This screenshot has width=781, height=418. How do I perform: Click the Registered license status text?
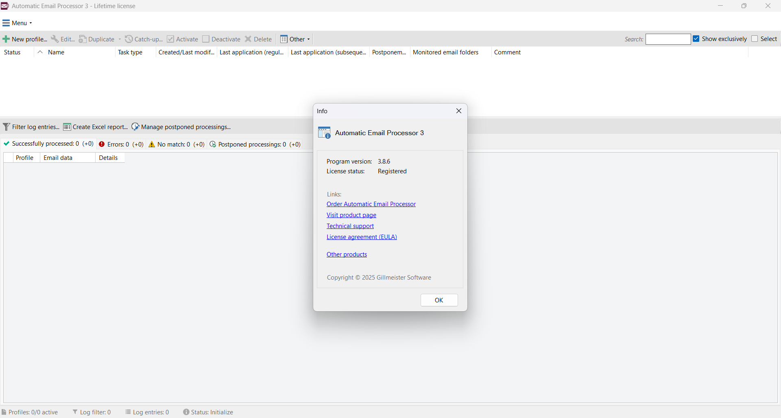coord(392,171)
